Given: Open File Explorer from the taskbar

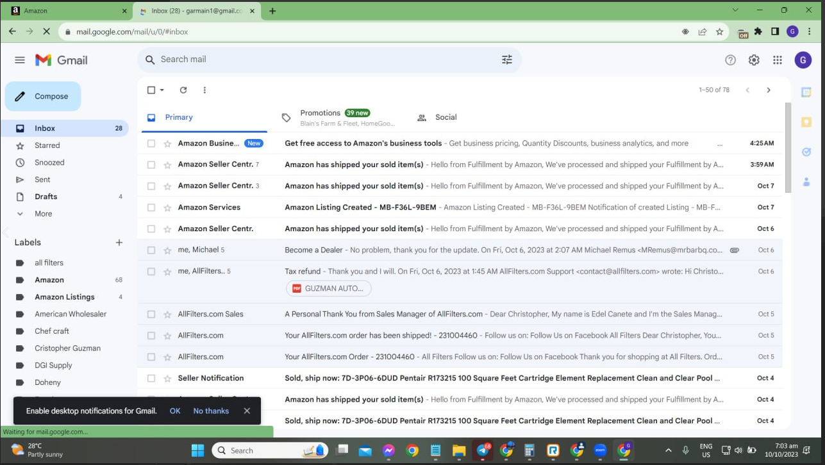Looking at the screenshot, I should point(459,450).
